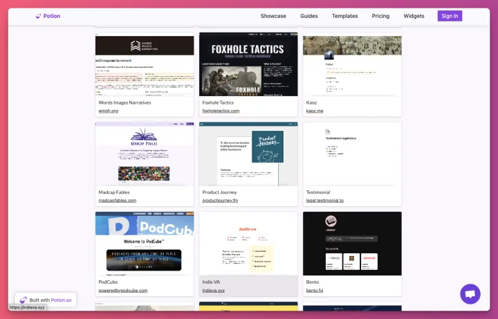This screenshot has width=498, height=319.
Task: Open the Foxhole Tactics site preview
Action: coord(248,64)
